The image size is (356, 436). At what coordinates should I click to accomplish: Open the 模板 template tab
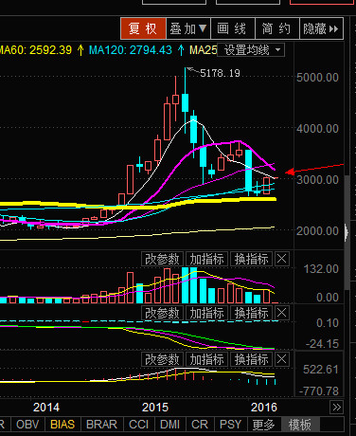(x=300, y=425)
